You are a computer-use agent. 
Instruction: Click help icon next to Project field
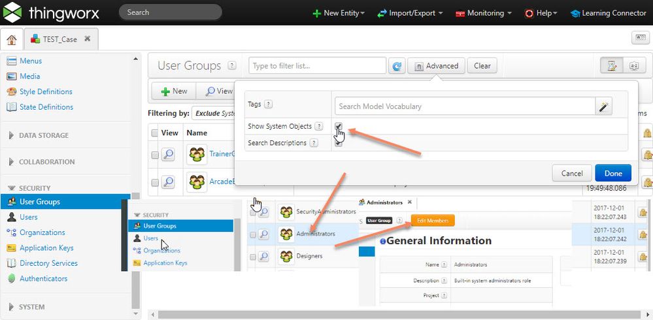[444, 295]
